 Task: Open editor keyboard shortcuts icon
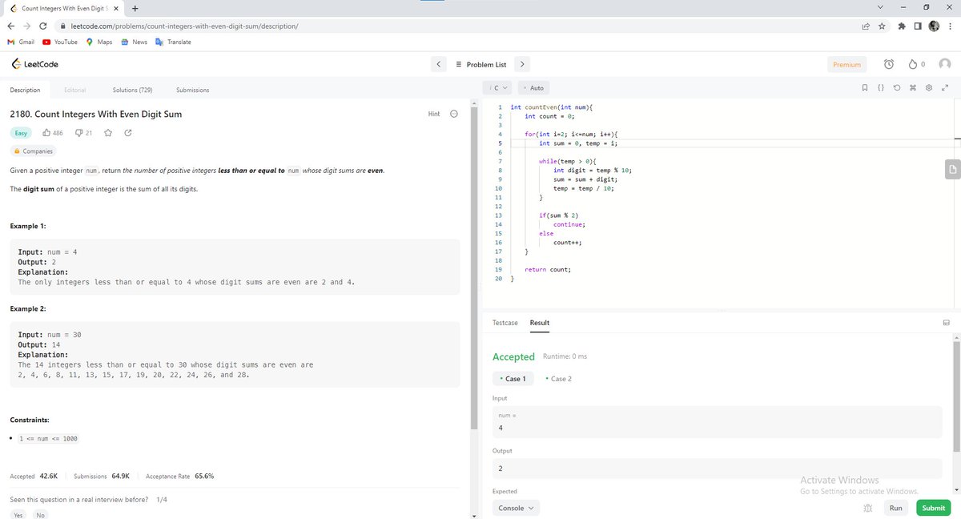coord(913,87)
